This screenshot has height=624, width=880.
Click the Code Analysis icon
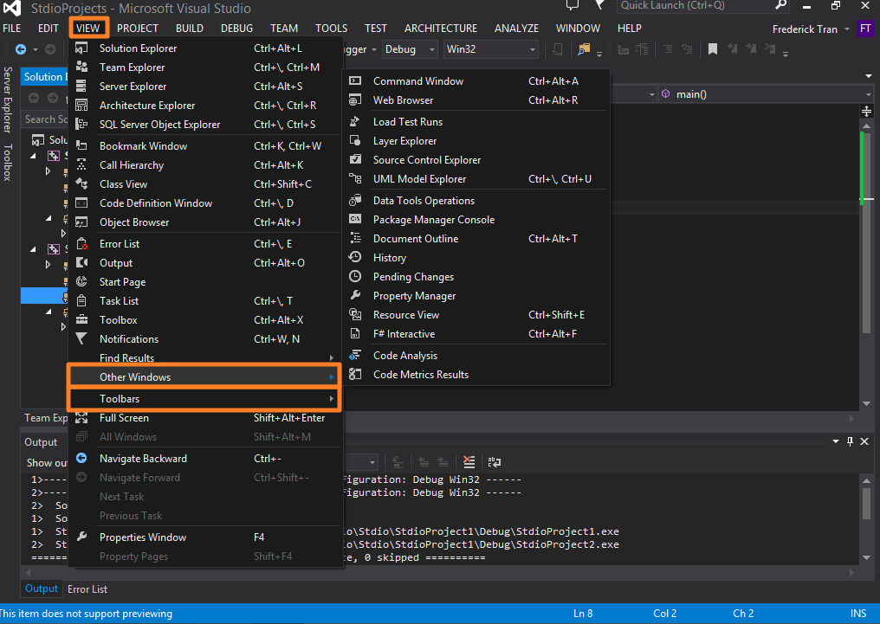coord(355,356)
